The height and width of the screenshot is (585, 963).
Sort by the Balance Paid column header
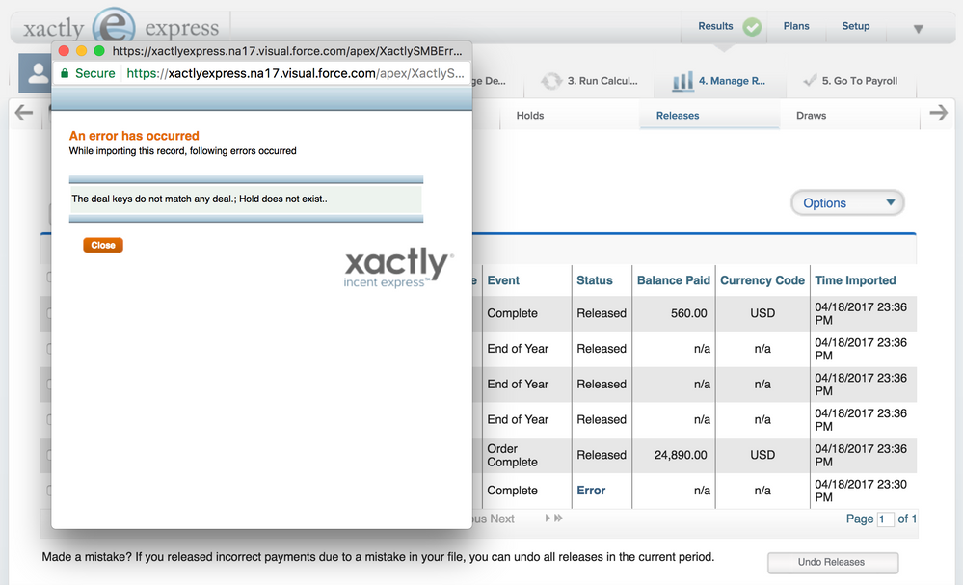(x=673, y=280)
